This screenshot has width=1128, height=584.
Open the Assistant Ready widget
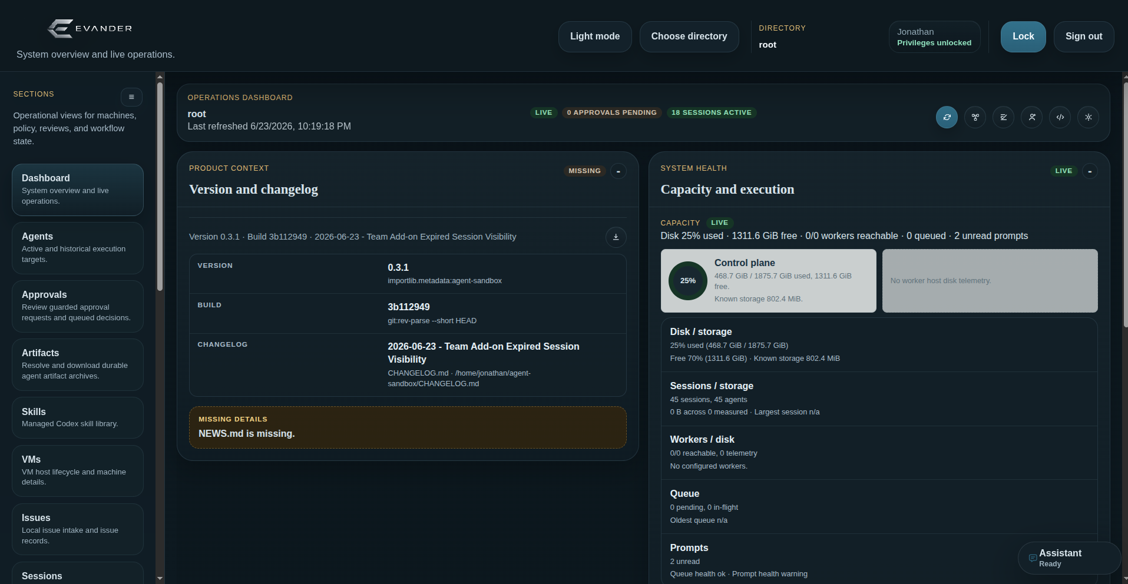(x=1069, y=558)
